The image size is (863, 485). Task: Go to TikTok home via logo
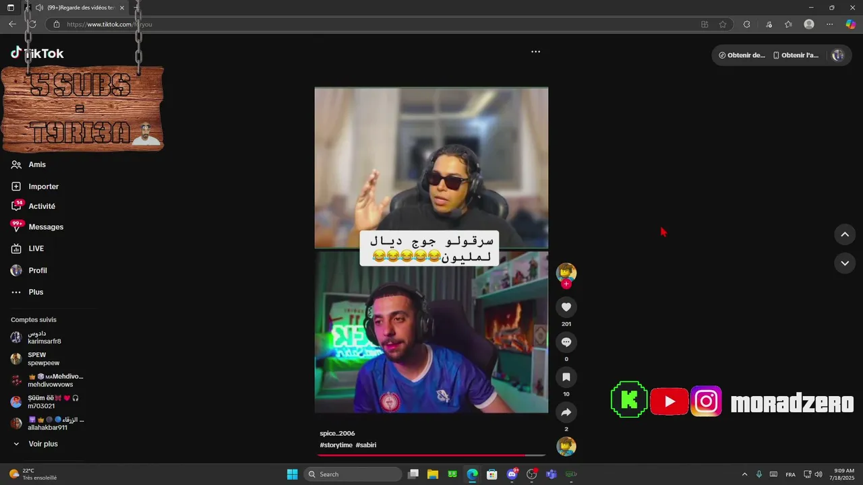pyautogui.click(x=37, y=53)
